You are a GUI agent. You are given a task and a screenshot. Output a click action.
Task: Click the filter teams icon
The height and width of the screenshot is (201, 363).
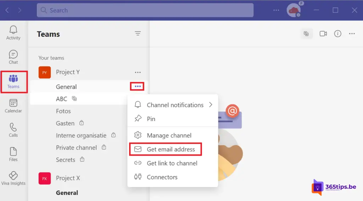[x=138, y=34]
